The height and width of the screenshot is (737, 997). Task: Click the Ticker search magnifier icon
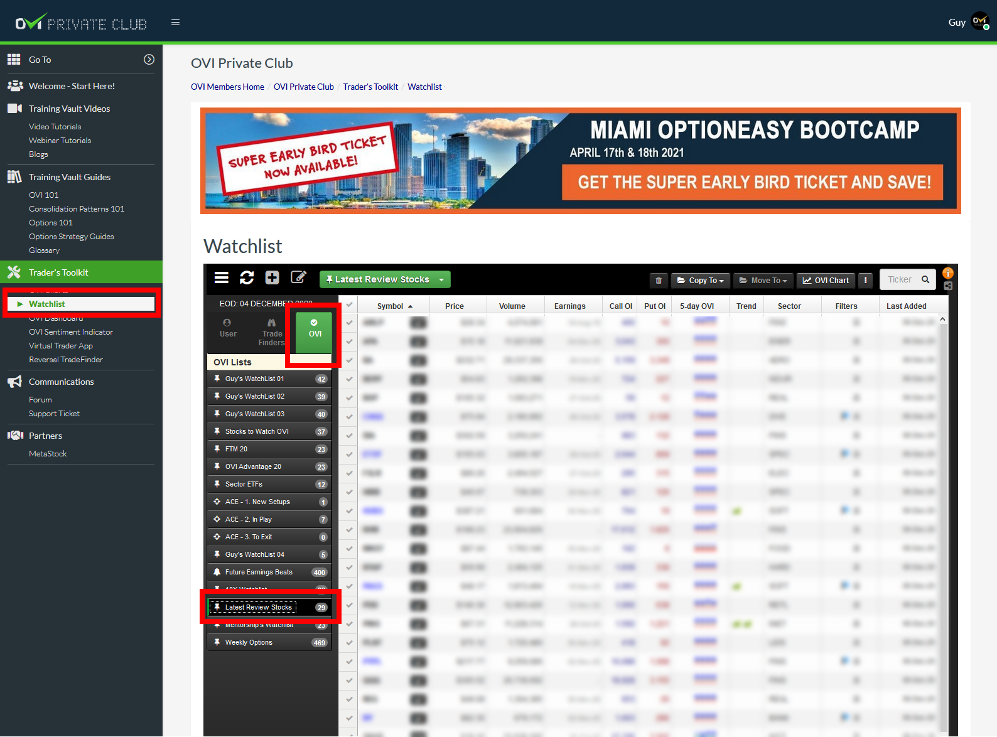[x=925, y=279]
